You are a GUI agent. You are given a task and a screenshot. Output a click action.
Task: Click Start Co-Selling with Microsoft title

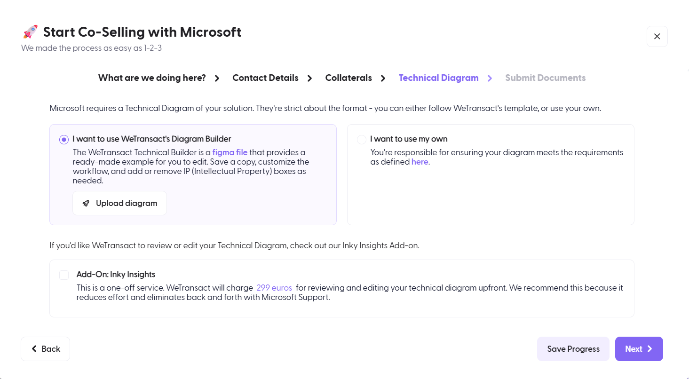coord(142,32)
